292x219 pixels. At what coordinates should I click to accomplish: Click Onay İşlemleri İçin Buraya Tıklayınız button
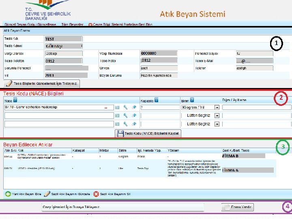point(123,207)
